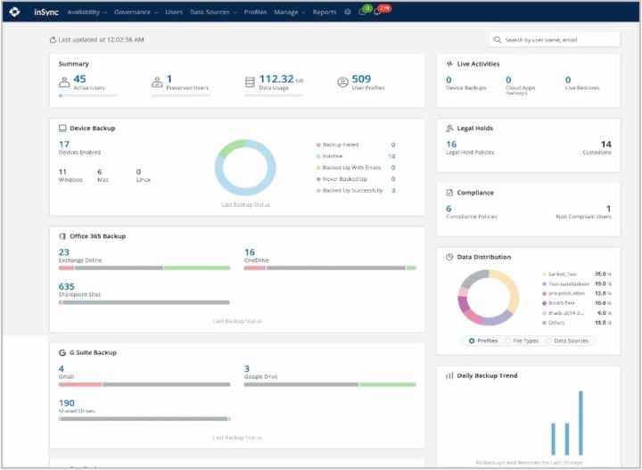Click the inSync brand name
642x470 pixels.
pos(45,12)
